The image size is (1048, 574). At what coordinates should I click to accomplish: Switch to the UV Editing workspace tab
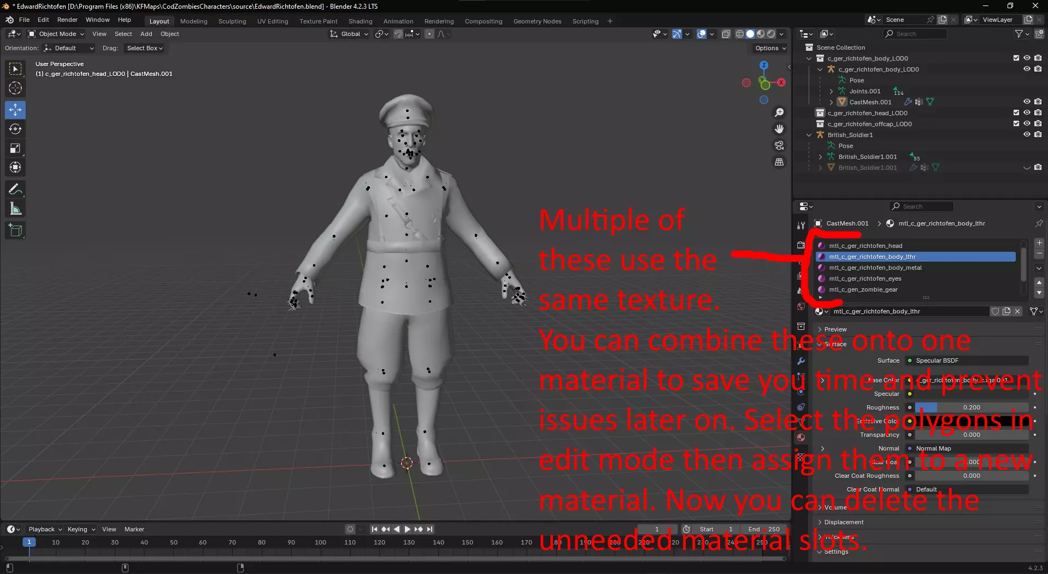tap(272, 21)
